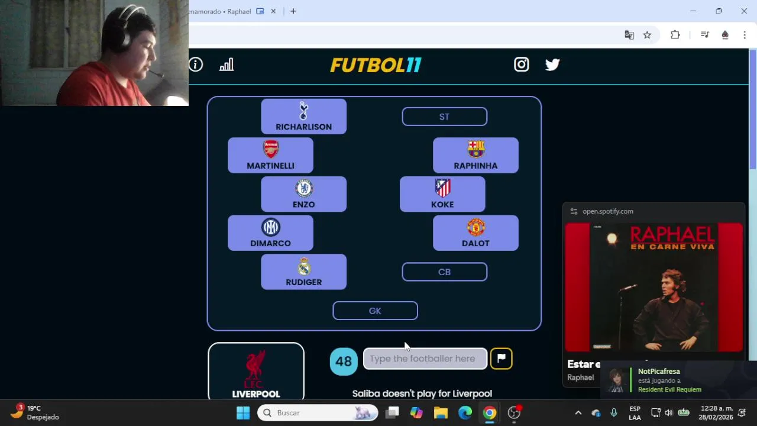The image size is (757, 426).
Task: Open OBS Studio from taskbar
Action: tap(514, 412)
